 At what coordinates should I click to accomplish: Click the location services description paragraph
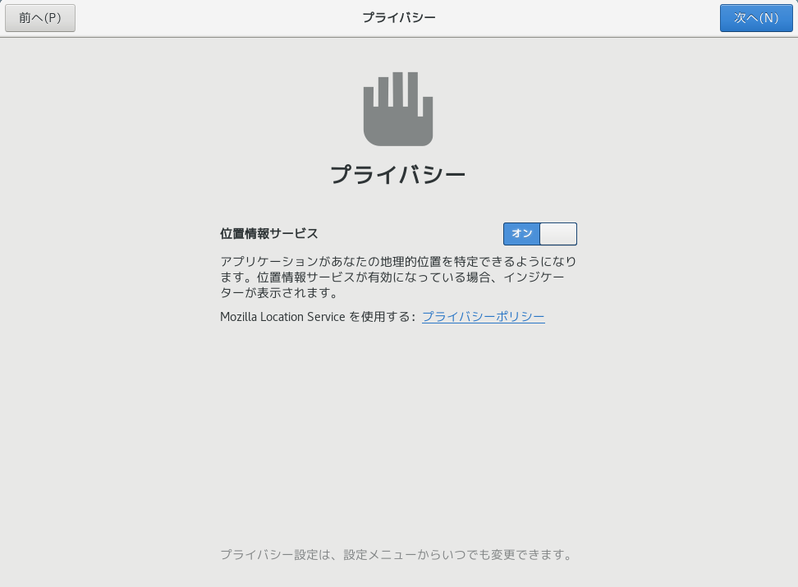(x=398, y=277)
